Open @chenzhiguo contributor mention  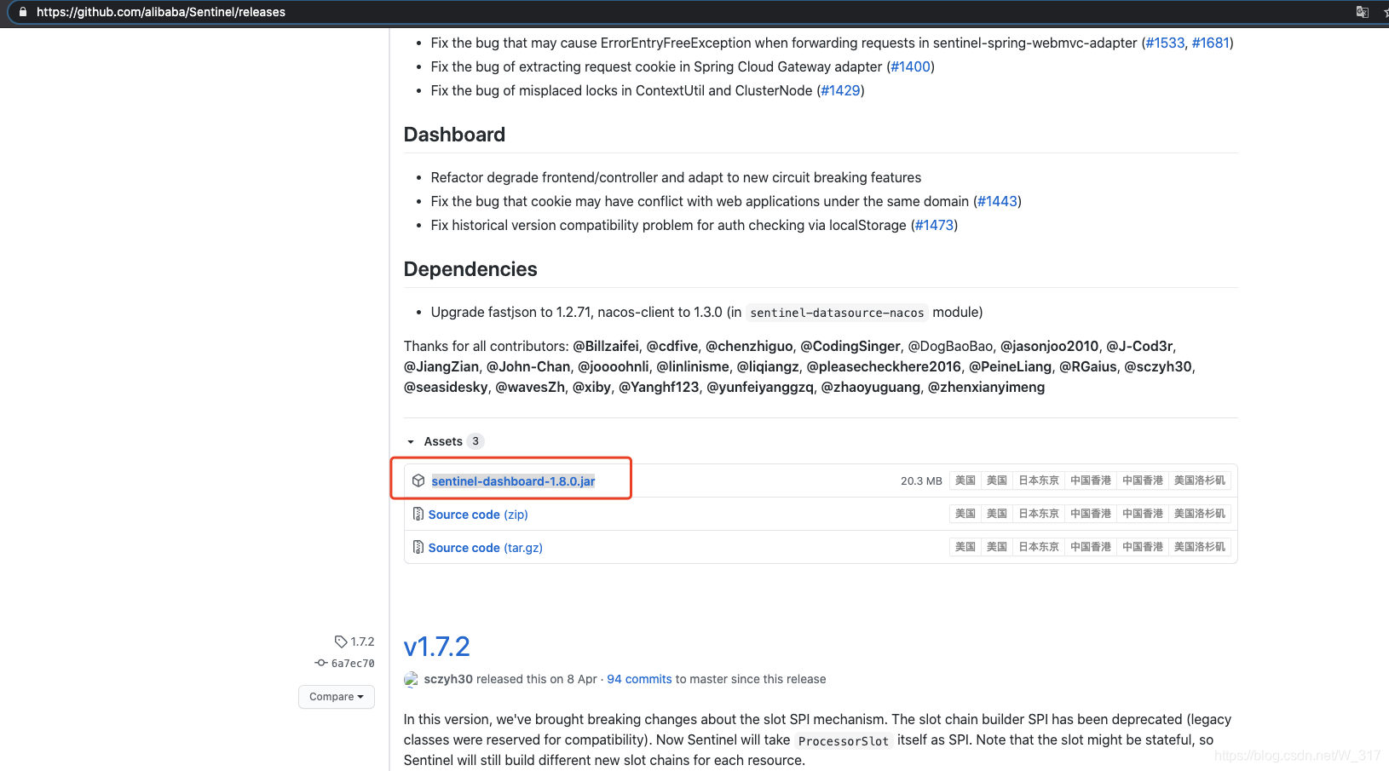(749, 346)
